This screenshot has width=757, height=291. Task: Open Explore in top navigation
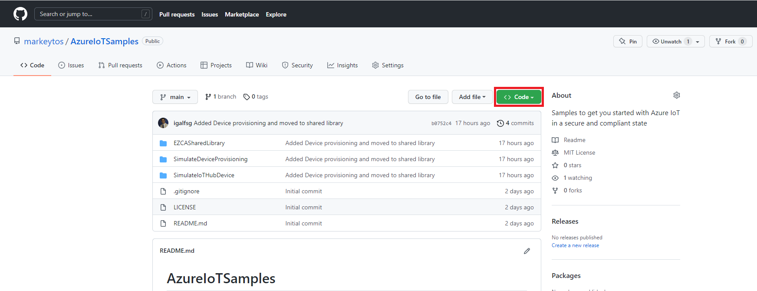(x=276, y=14)
